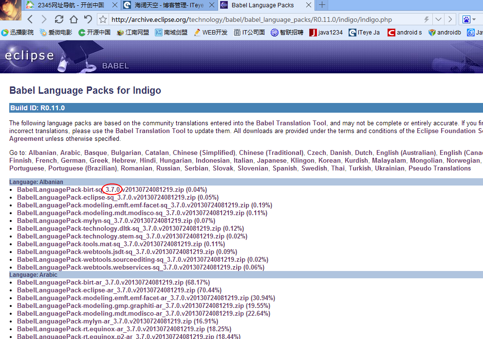
Task: Open the androidb bookmark
Action: pyautogui.click(x=445, y=32)
